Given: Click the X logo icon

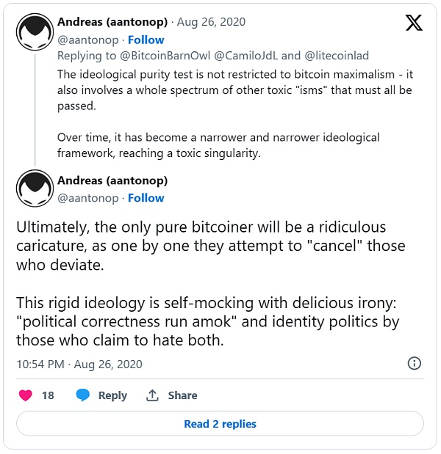Looking at the screenshot, I should click(x=414, y=23).
